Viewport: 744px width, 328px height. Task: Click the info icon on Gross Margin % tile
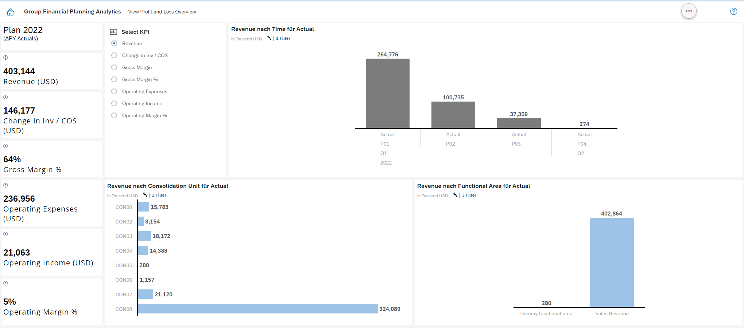[x=5, y=146]
